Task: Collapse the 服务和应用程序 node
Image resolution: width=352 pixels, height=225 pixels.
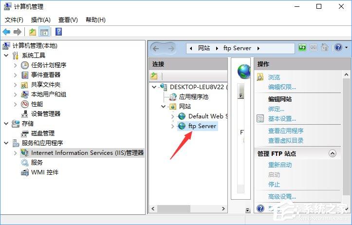Action: pyautogui.click(x=6, y=143)
